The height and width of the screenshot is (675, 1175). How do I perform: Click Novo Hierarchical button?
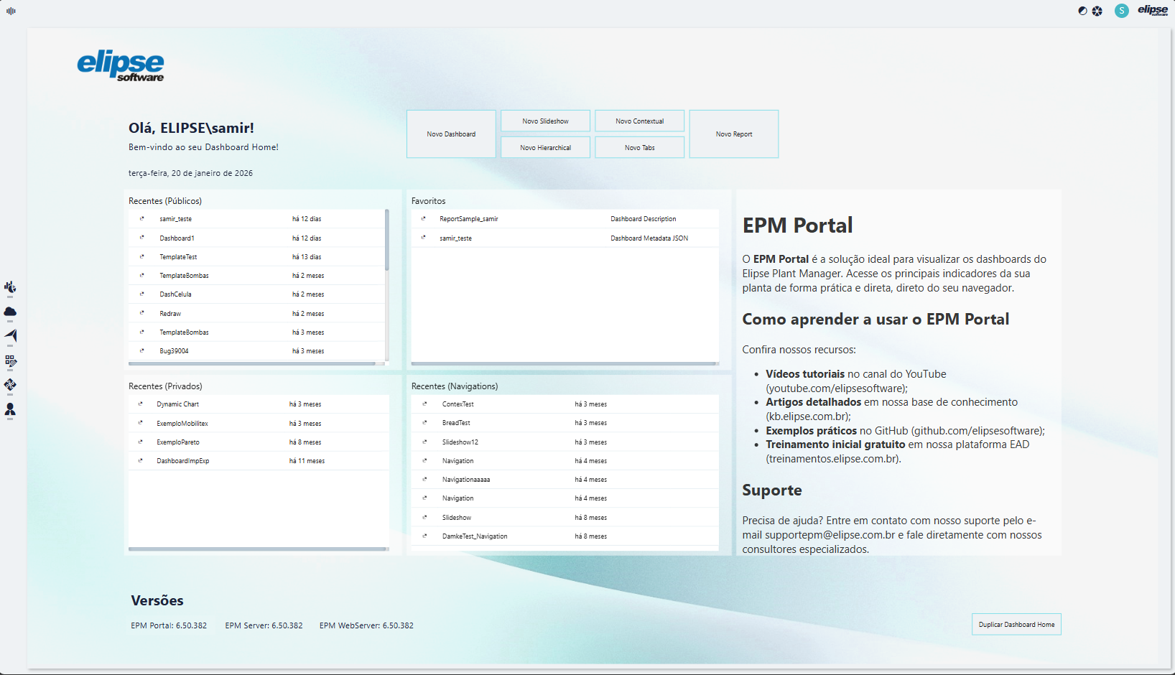545,148
